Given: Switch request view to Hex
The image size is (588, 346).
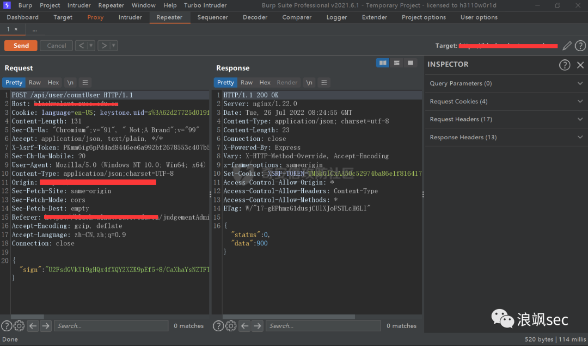Looking at the screenshot, I should coord(53,83).
